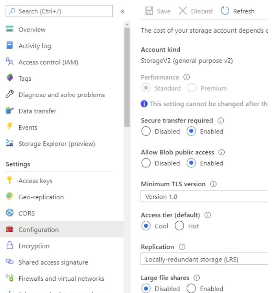Select Disabled for Large file shares

pos(146,288)
